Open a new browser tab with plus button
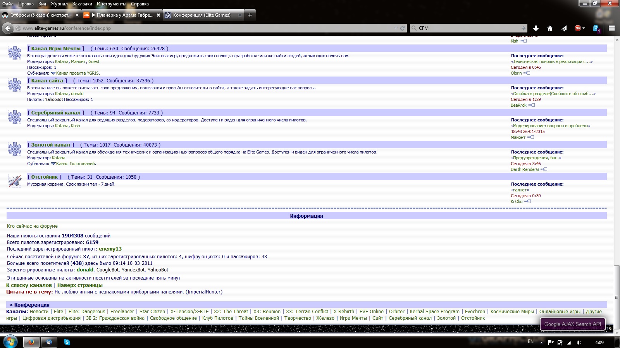The height and width of the screenshot is (348, 620). click(250, 15)
